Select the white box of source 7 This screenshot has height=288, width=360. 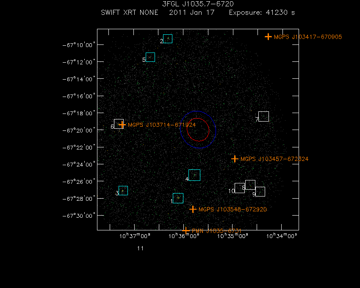click(x=263, y=116)
